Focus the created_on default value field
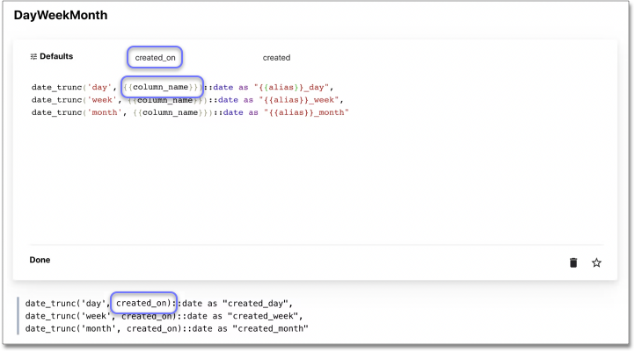 (155, 58)
